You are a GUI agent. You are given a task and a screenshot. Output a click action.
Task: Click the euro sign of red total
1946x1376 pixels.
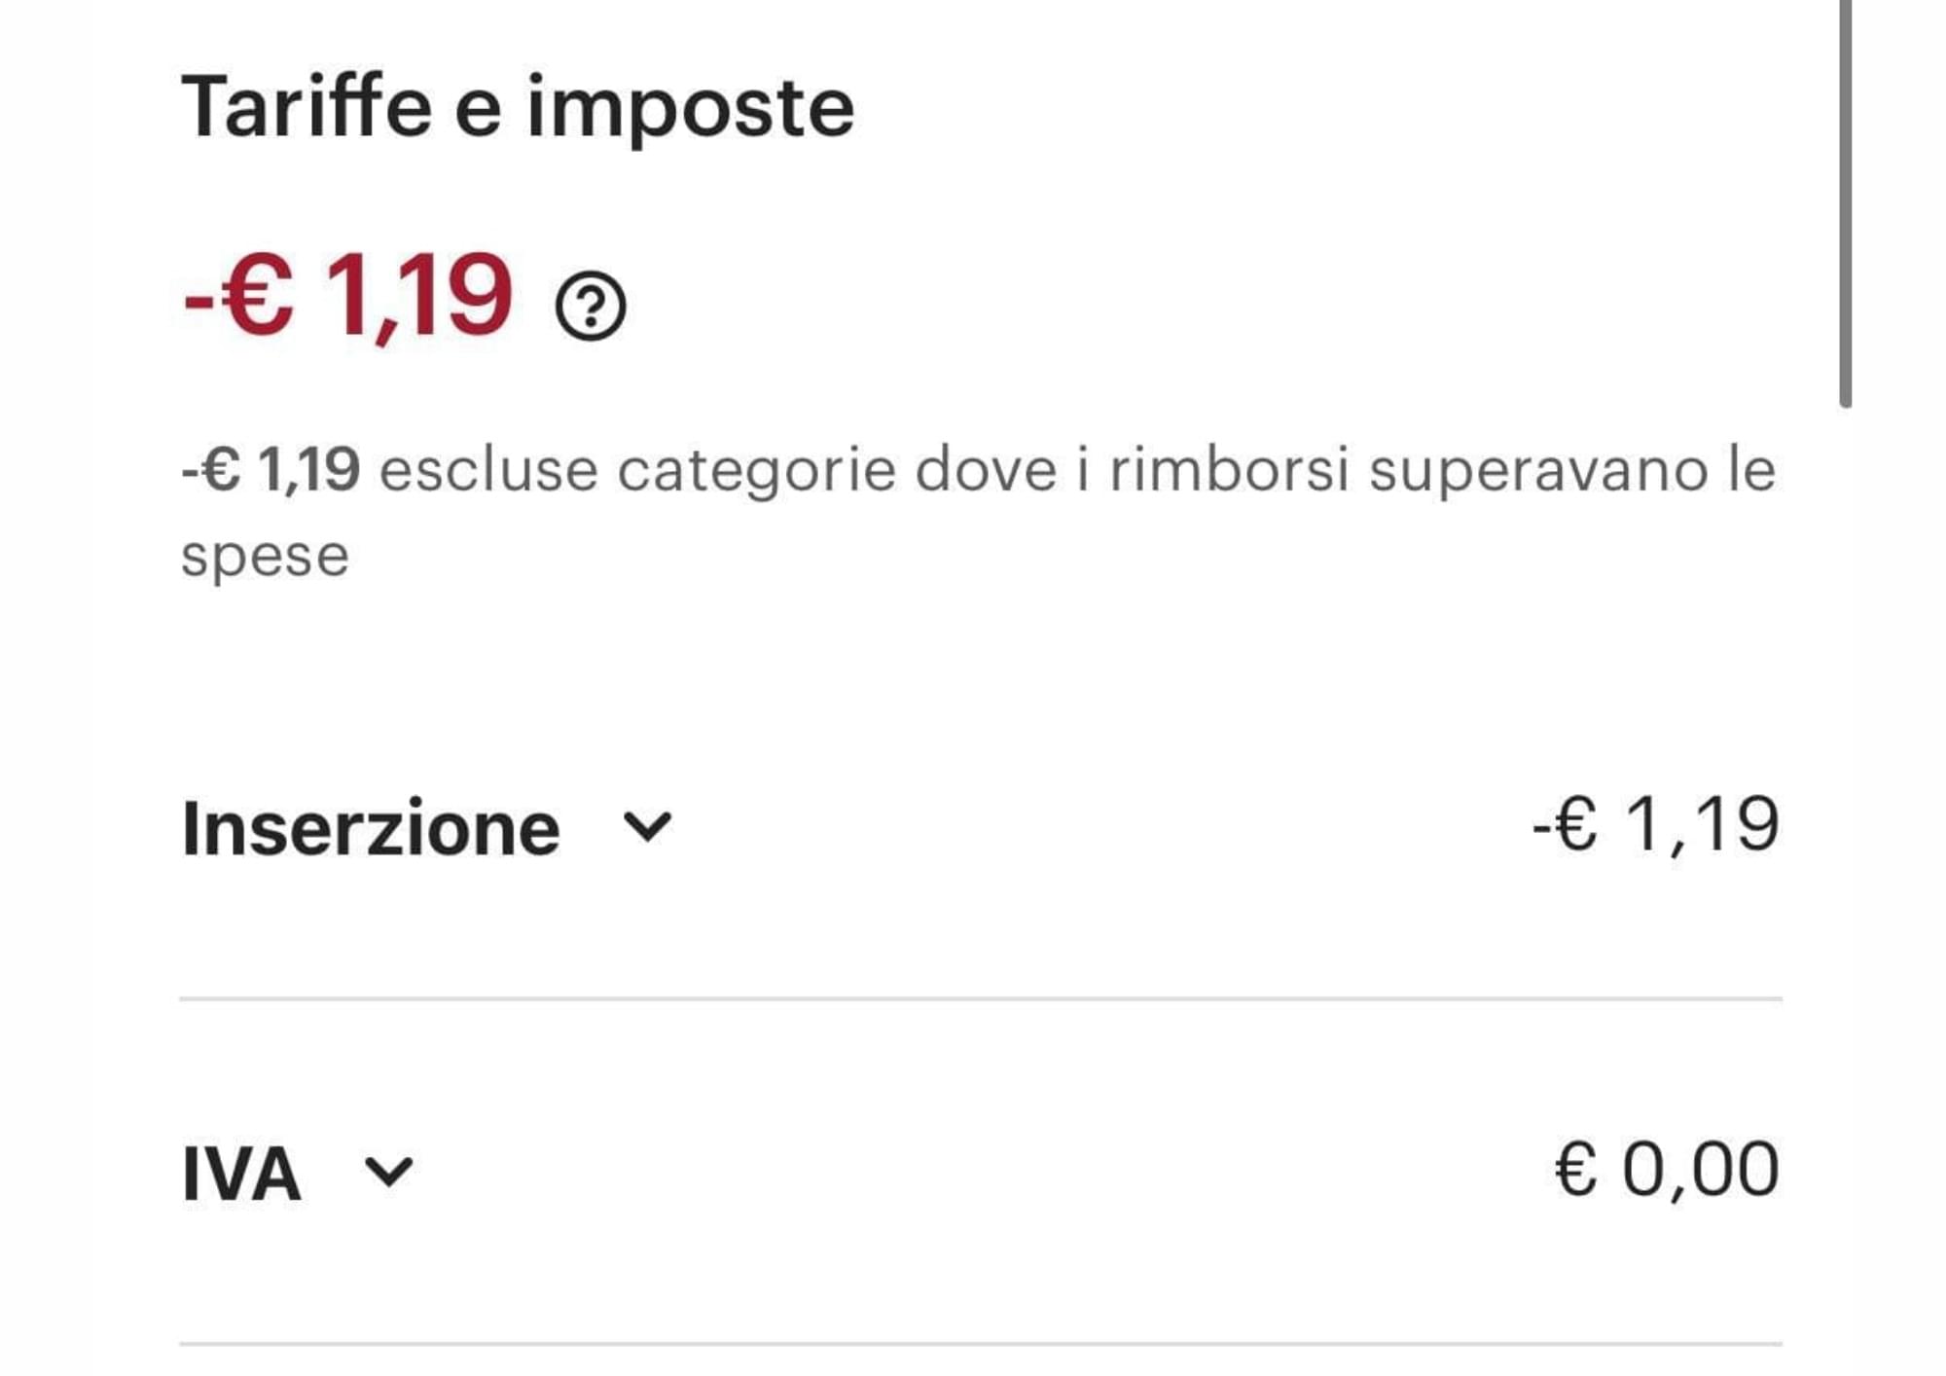[257, 295]
